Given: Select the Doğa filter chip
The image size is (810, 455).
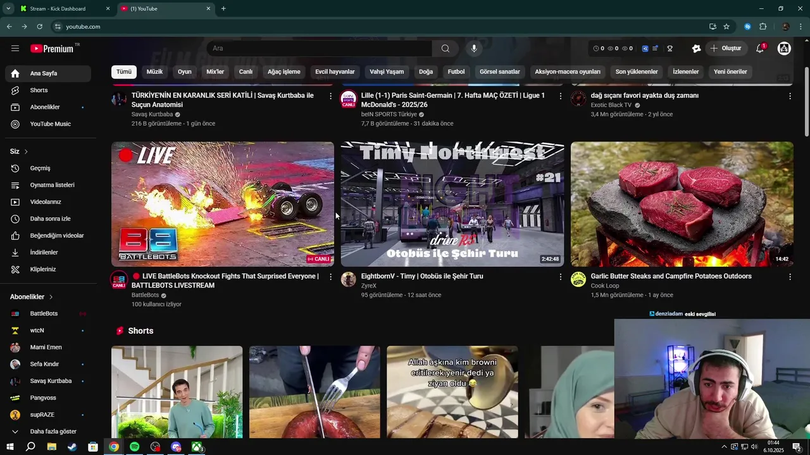Looking at the screenshot, I should coord(426,71).
